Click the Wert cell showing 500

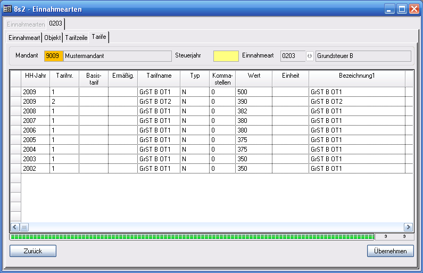(x=253, y=92)
